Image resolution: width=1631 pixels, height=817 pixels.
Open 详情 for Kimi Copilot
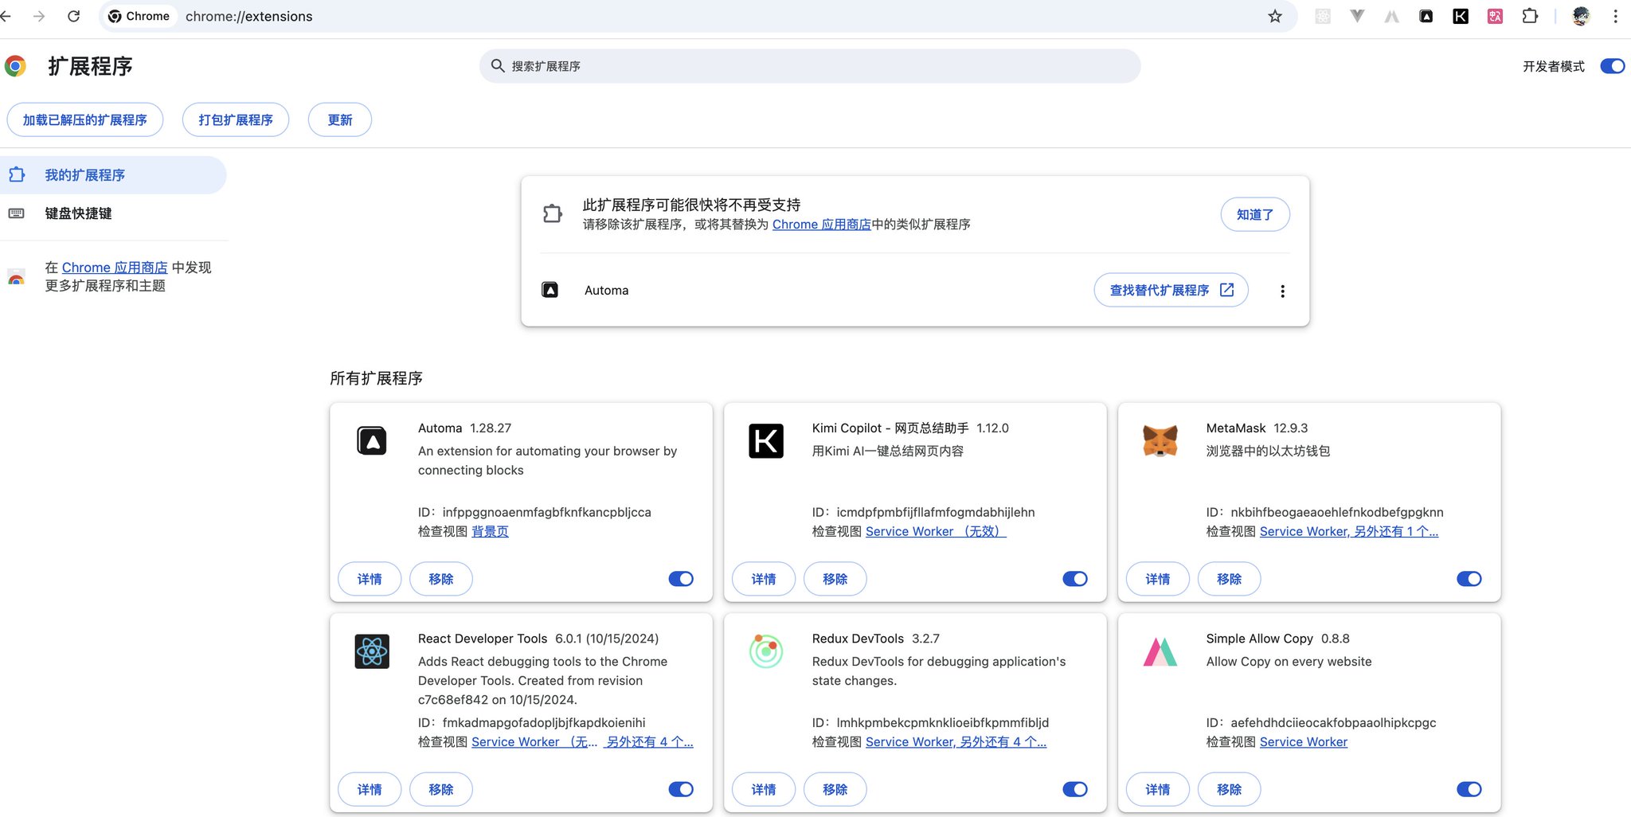pos(764,579)
